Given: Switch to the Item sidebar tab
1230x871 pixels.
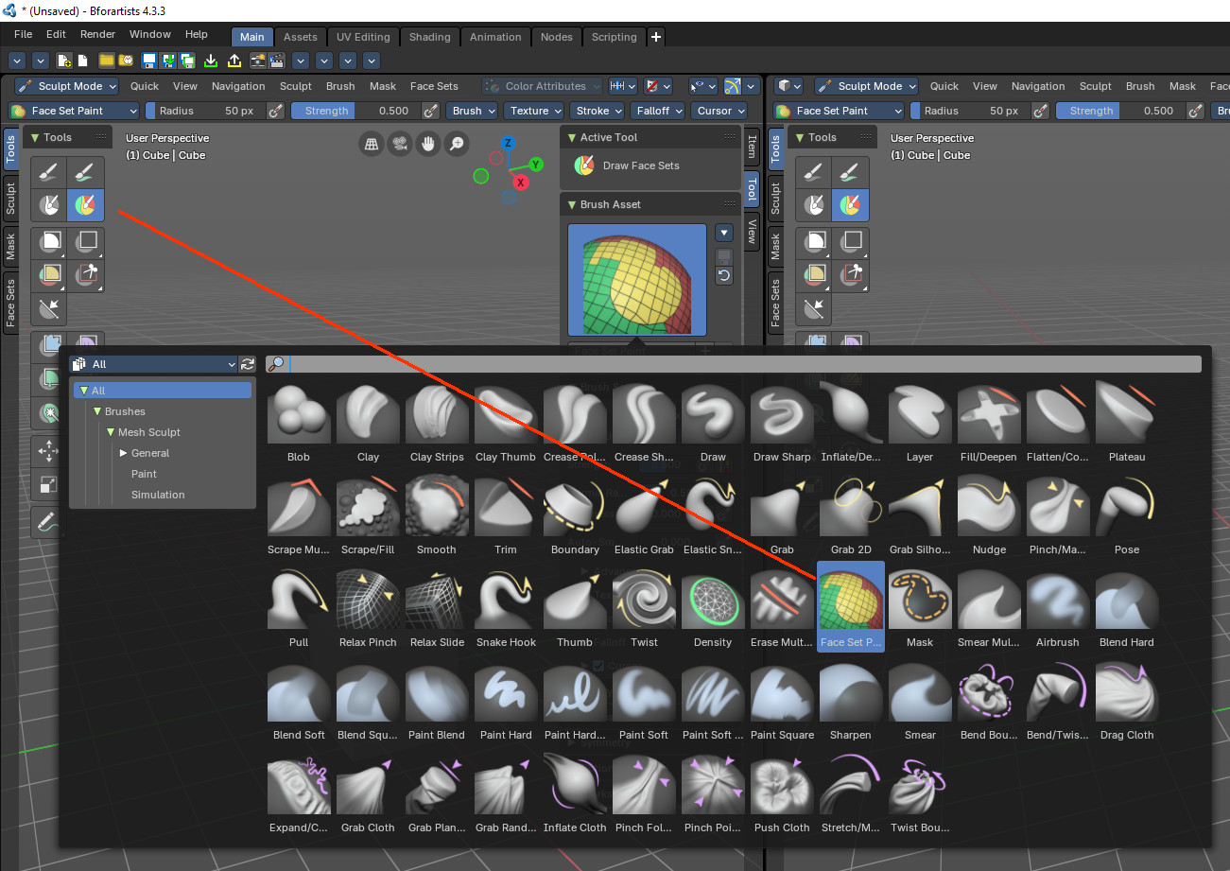Looking at the screenshot, I should point(752,147).
